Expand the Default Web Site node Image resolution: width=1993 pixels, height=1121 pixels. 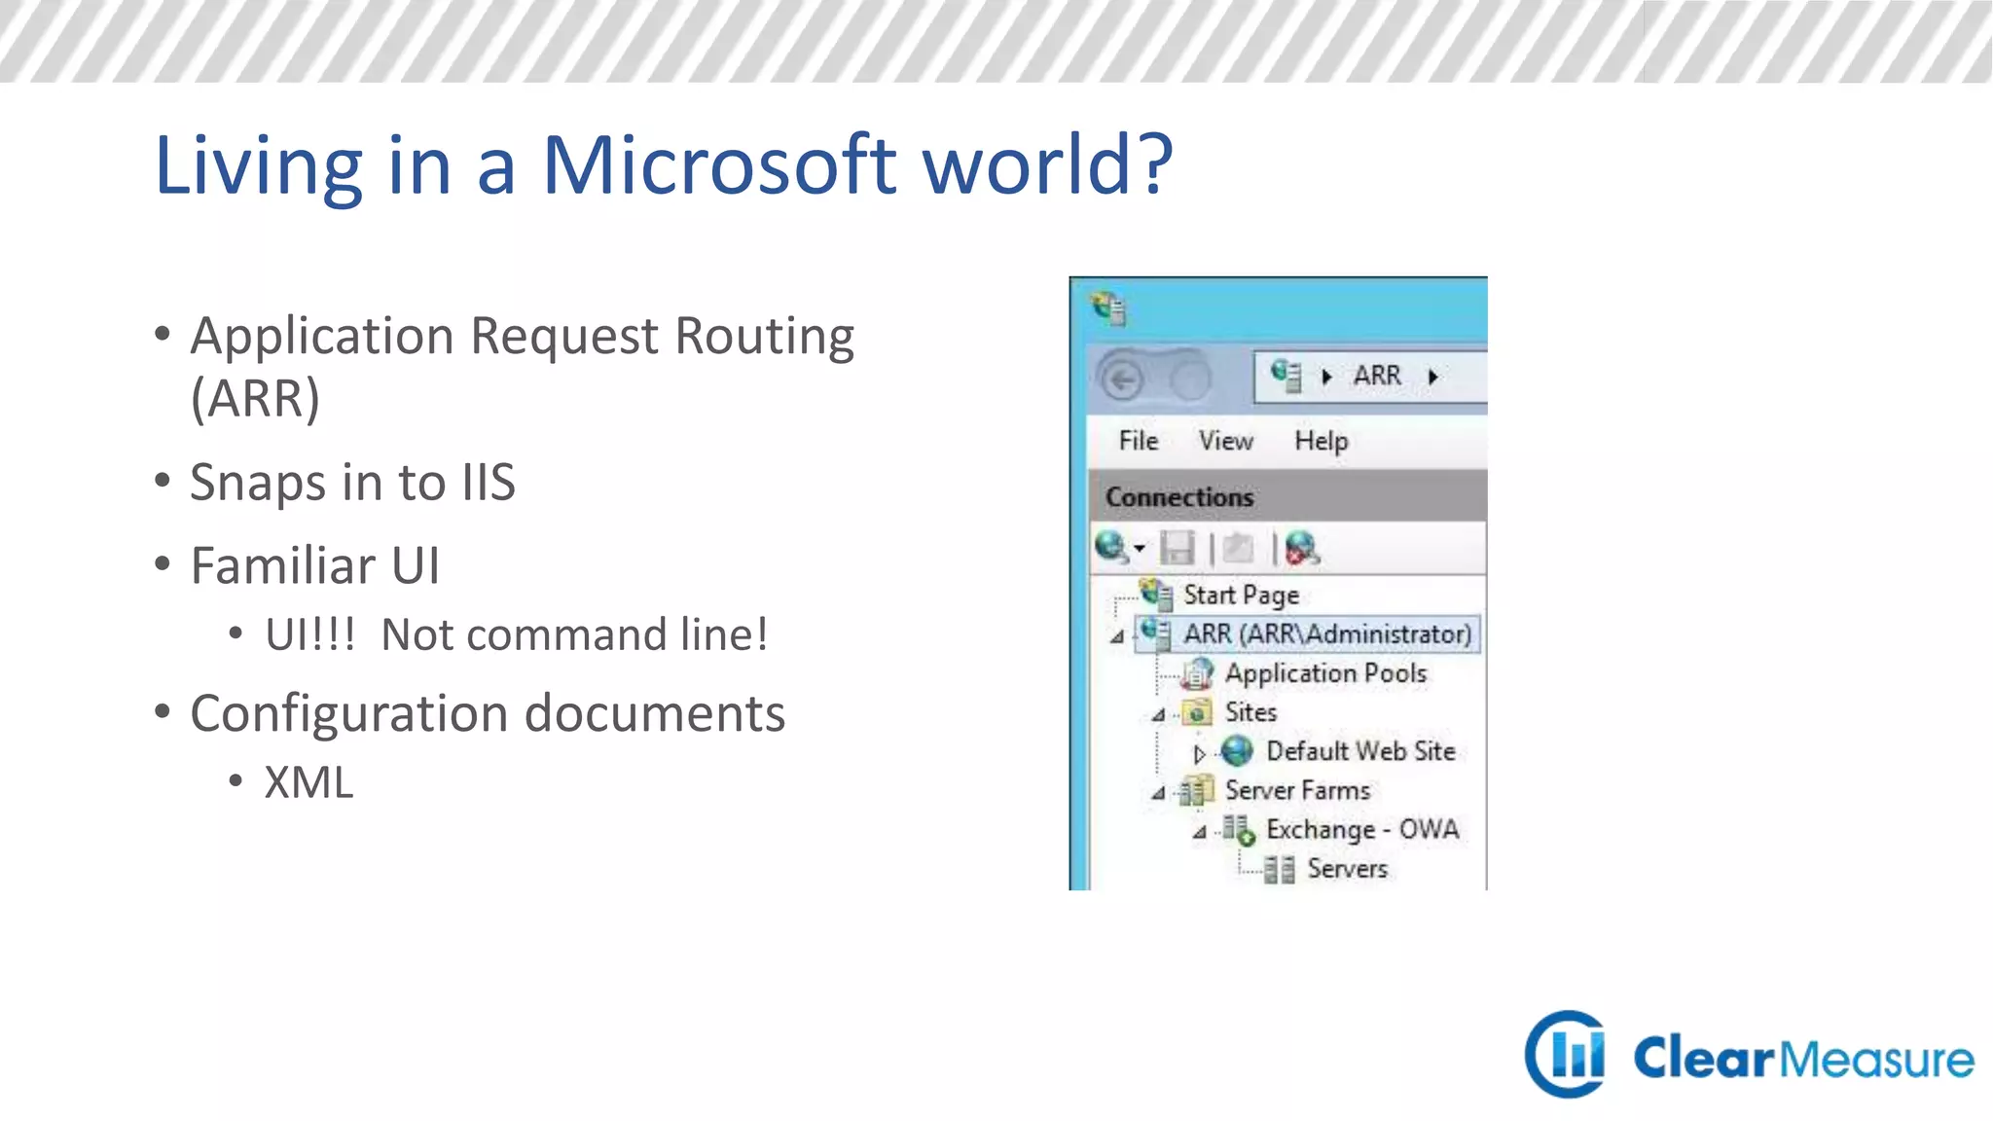[x=1199, y=753]
